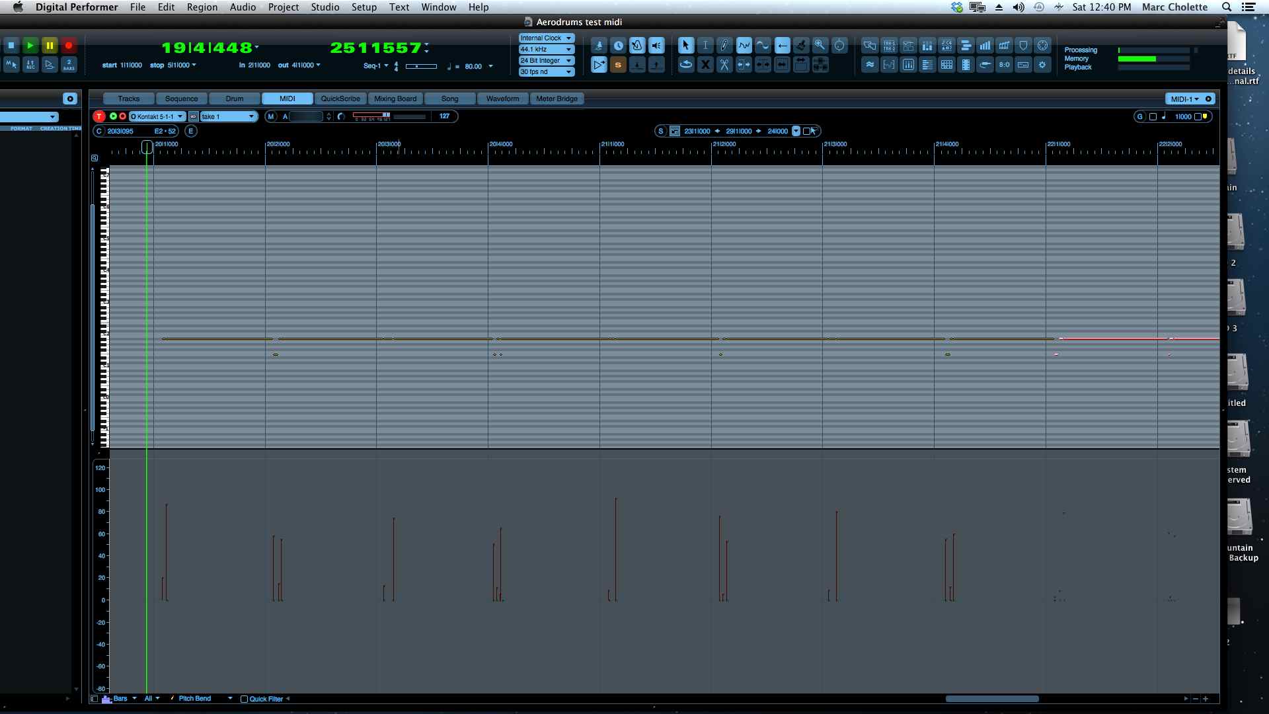Open the Internal Clock dropdown

pyautogui.click(x=546, y=38)
